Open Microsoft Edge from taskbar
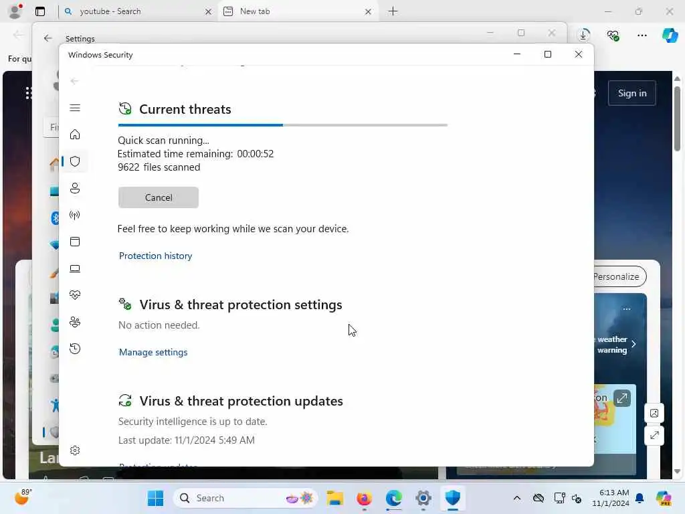 pyautogui.click(x=393, y=498)
